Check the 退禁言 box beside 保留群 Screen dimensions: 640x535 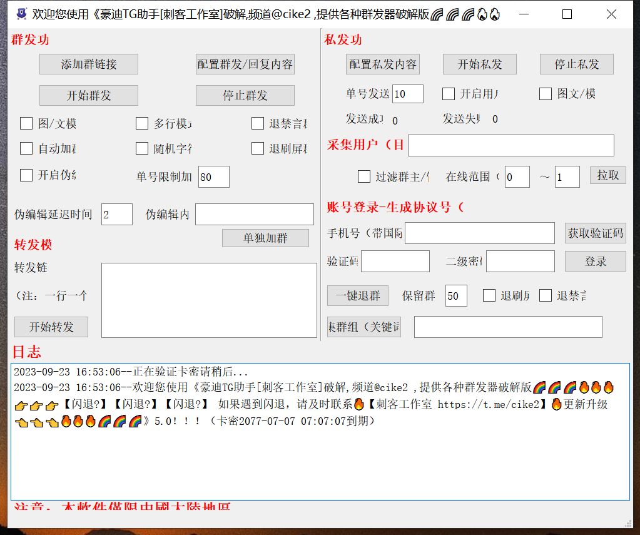pyautogui.click(x=546, y=295)
